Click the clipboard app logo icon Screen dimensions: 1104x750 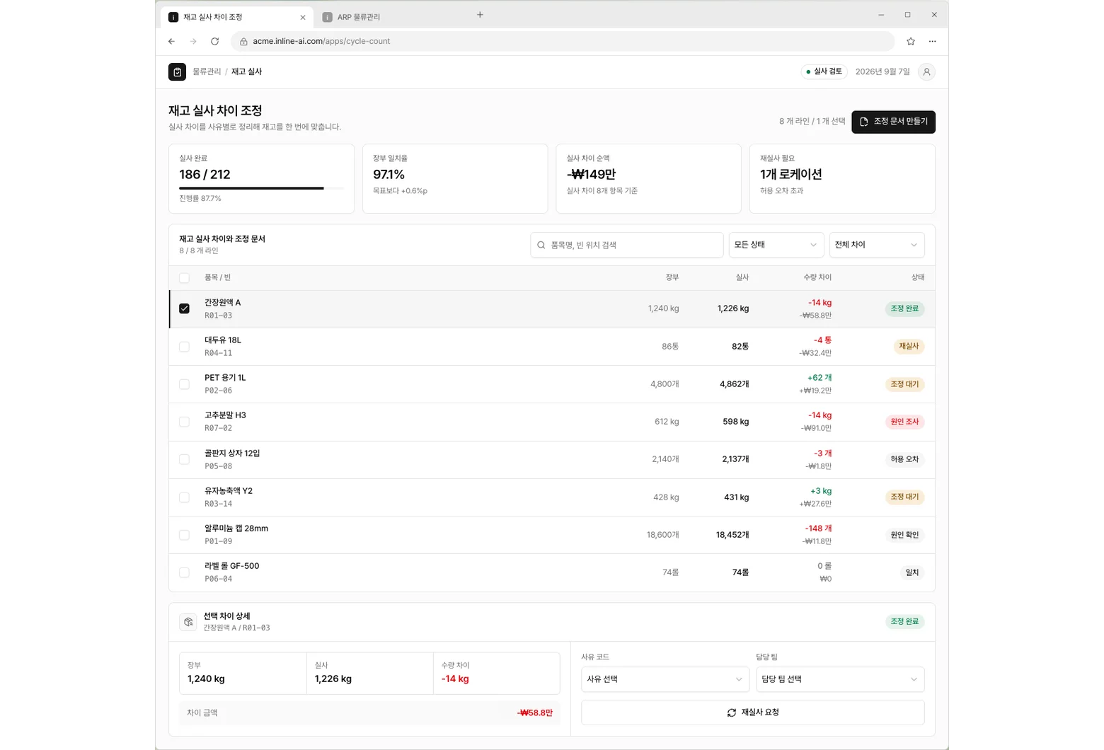point(177,71)
